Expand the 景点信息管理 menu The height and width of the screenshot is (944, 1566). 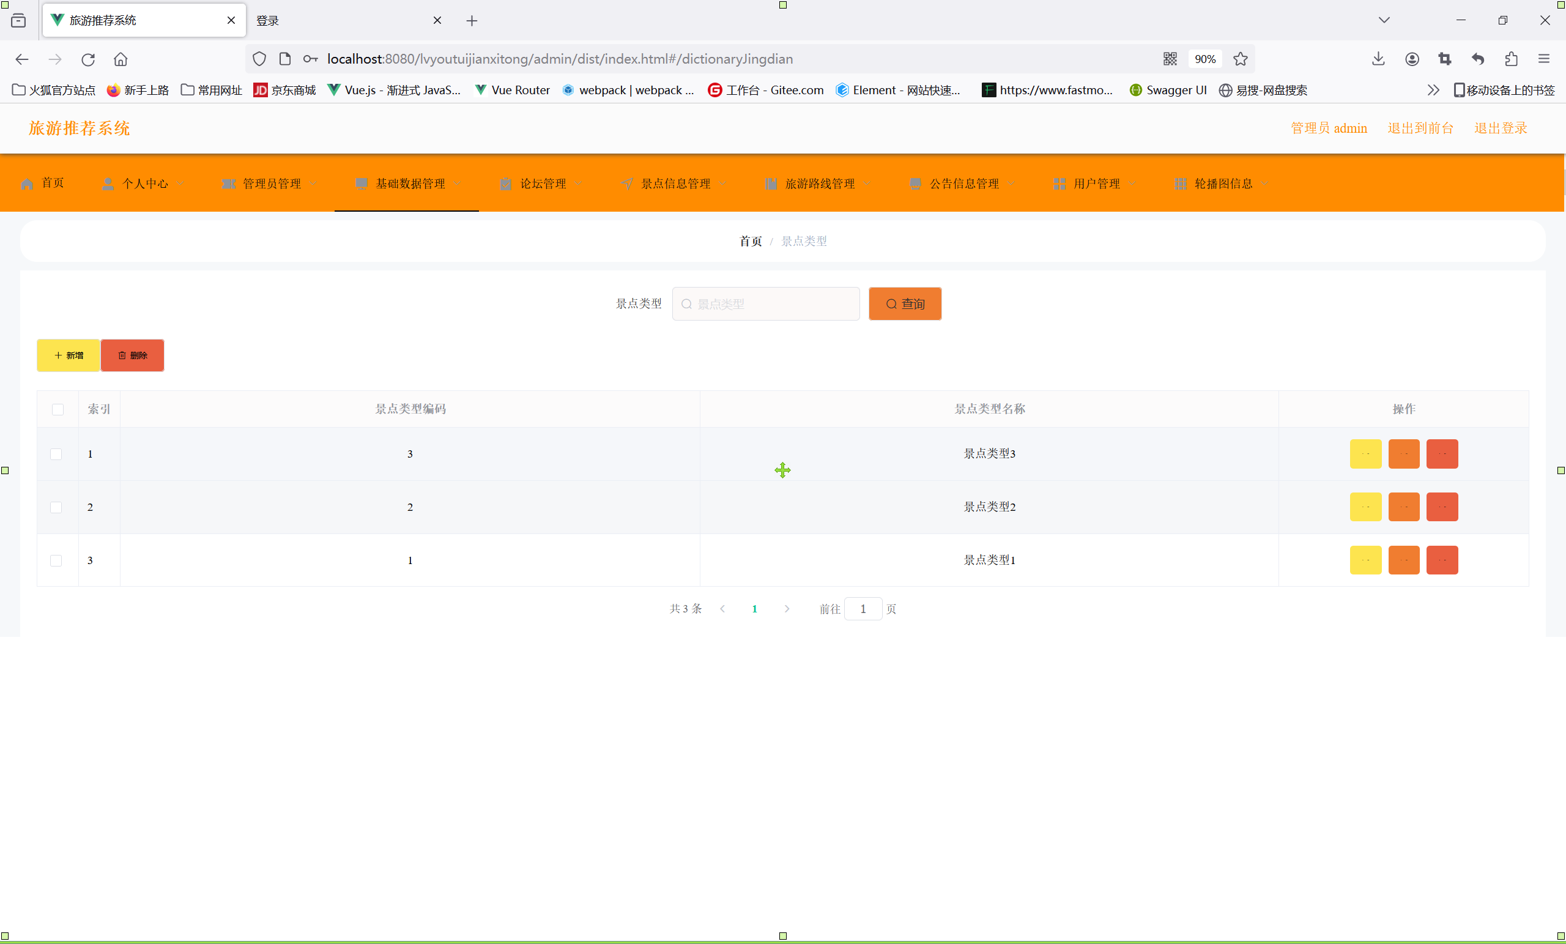675,184
